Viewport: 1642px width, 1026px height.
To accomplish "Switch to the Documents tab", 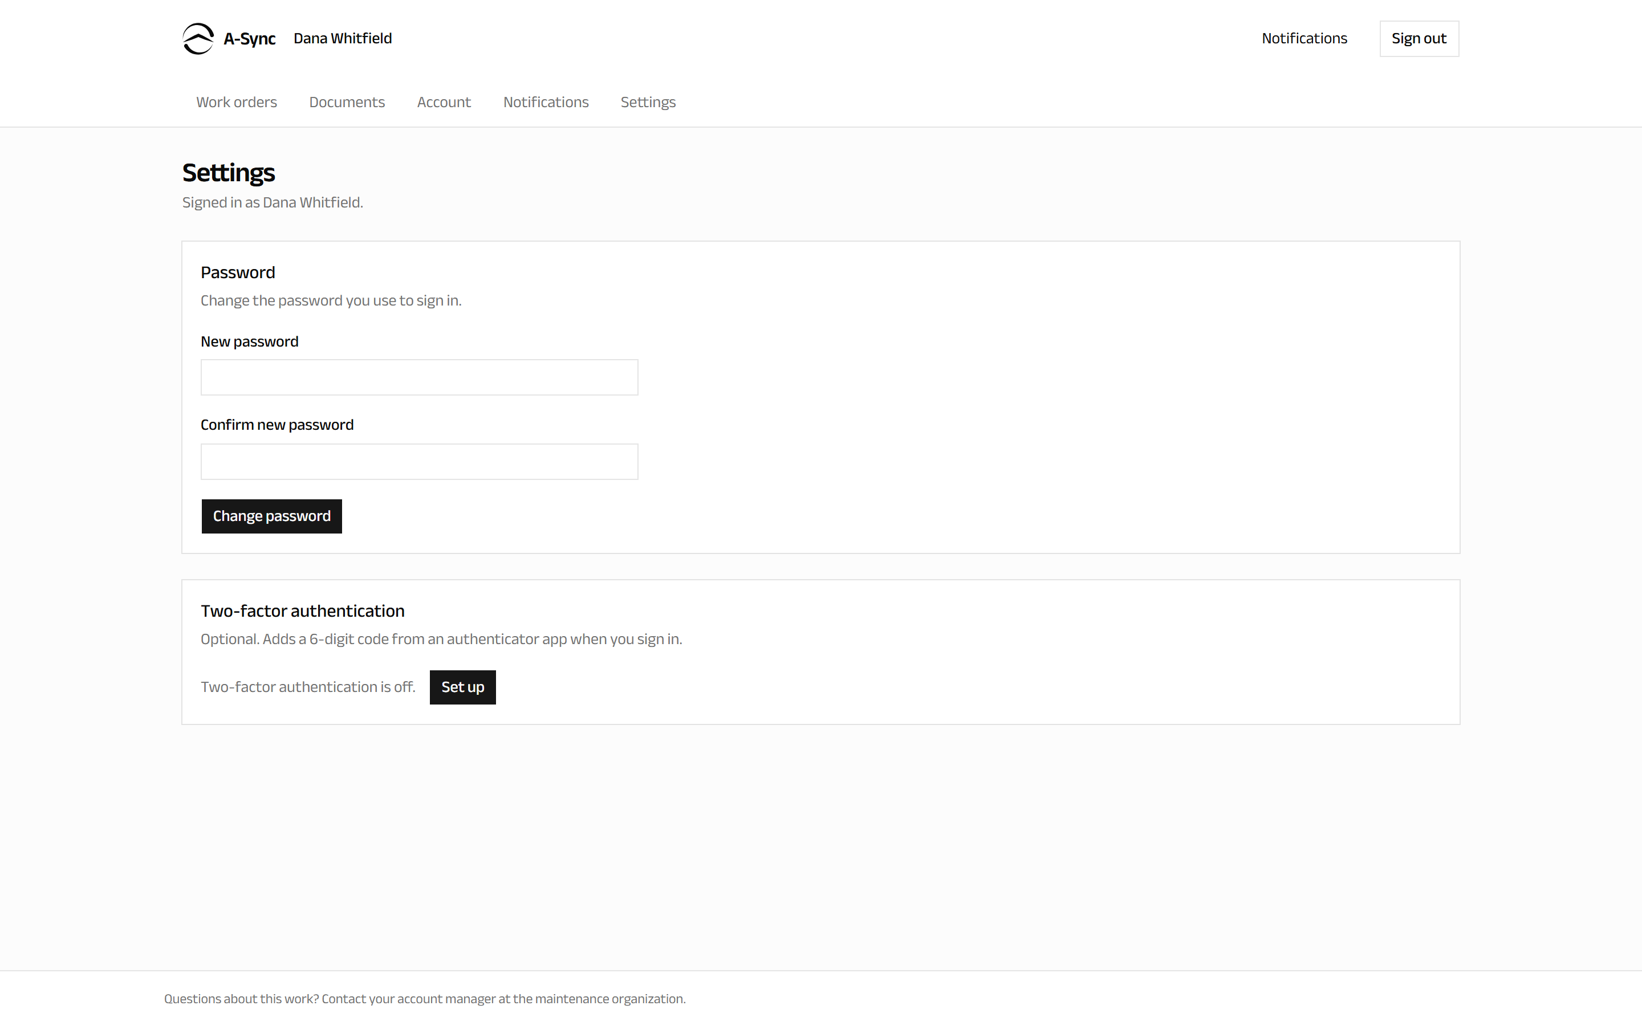I will tap(347, 102).
